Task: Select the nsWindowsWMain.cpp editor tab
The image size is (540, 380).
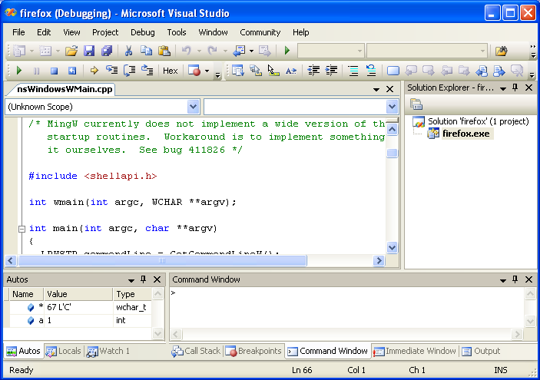Action: coord(65,89)
